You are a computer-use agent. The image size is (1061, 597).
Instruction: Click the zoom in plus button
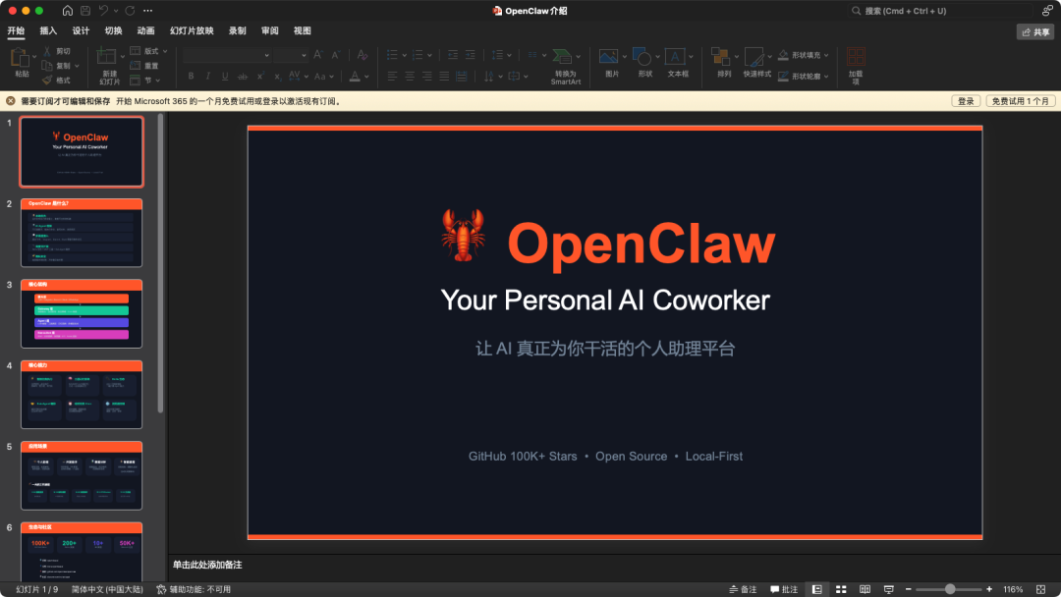click(x=989, y=589)
